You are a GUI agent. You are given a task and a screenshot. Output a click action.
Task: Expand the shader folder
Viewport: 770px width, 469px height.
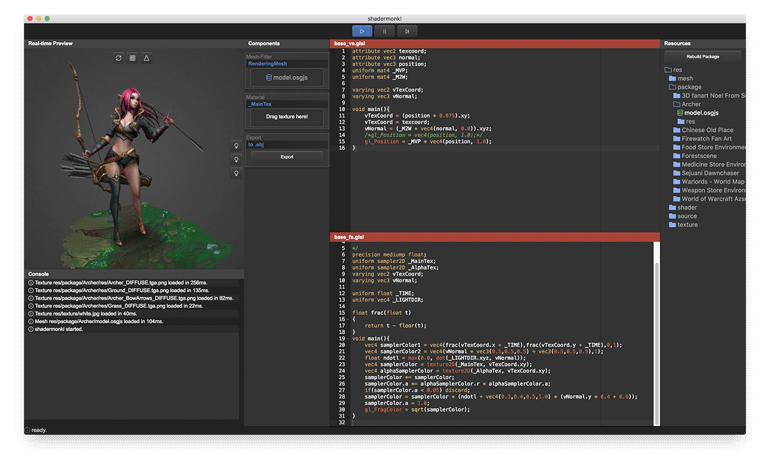click(x=682, y=207)
